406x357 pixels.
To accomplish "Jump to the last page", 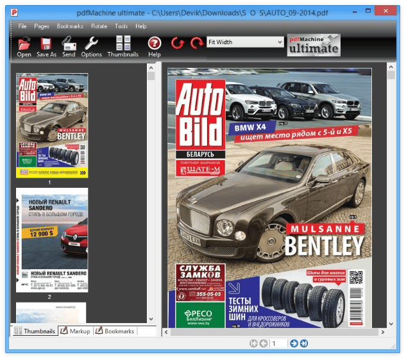I will tap(304, 344).
